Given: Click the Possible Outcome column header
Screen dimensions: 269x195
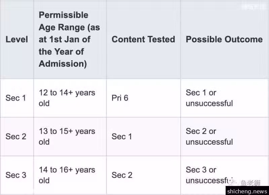Looking at the screenshot, I should coord(224,39).
